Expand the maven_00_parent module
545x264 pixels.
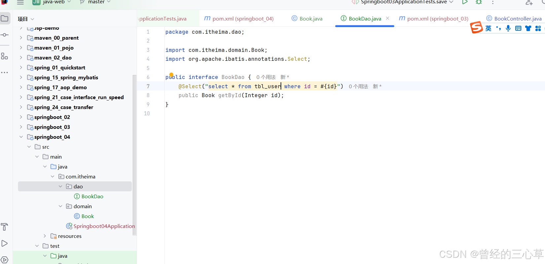(x=21, y=38)
